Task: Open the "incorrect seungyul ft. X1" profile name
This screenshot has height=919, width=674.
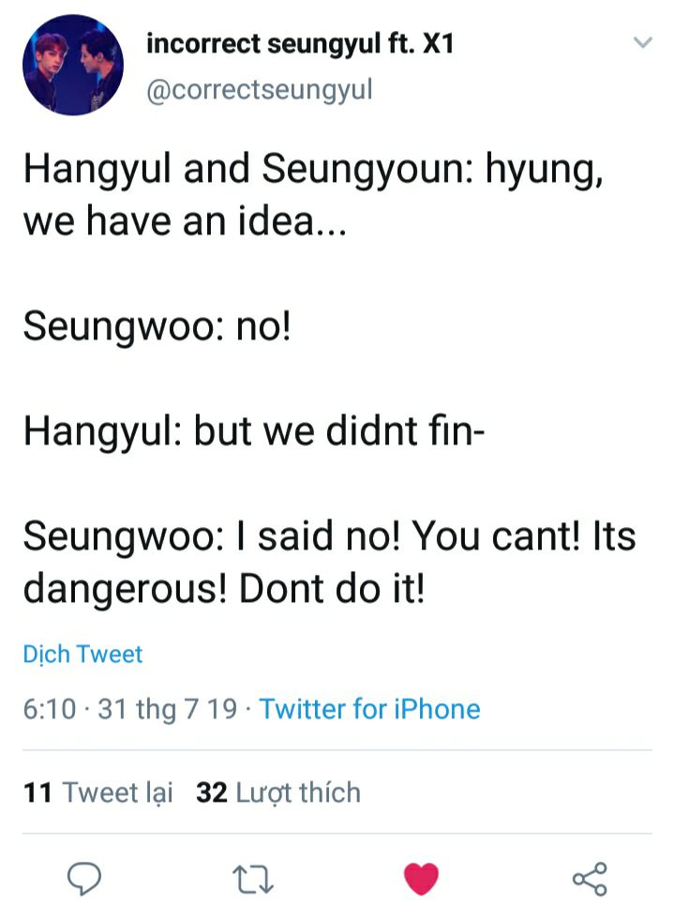Action: pyautogui.click(x=301, y=44)
